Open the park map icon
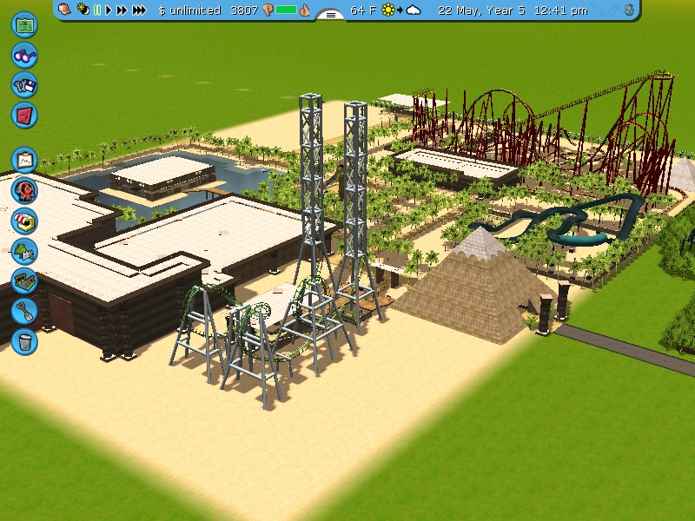Viewport: 695px width, 521px height. click(24, 24)
